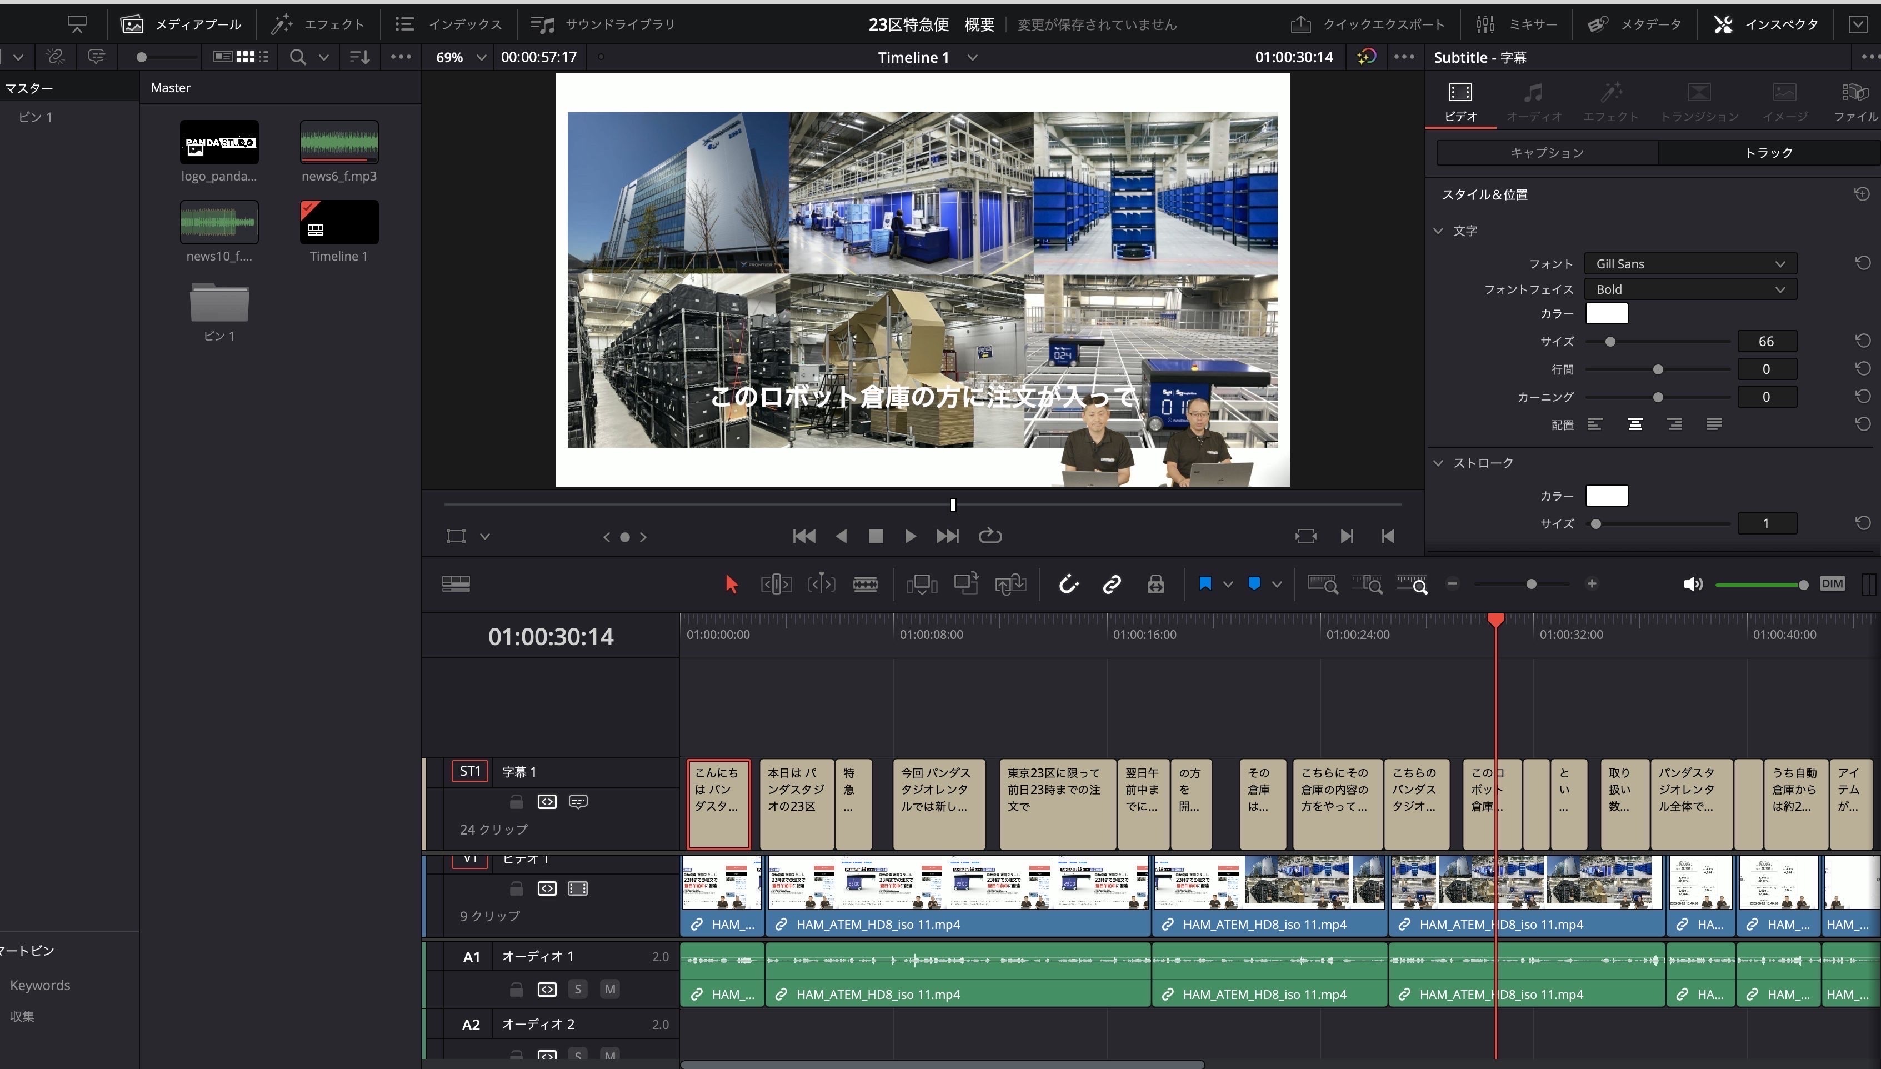1881x1069 pixels.
Task: Switch to the キャプション tab
Action: click(1547, 153)
